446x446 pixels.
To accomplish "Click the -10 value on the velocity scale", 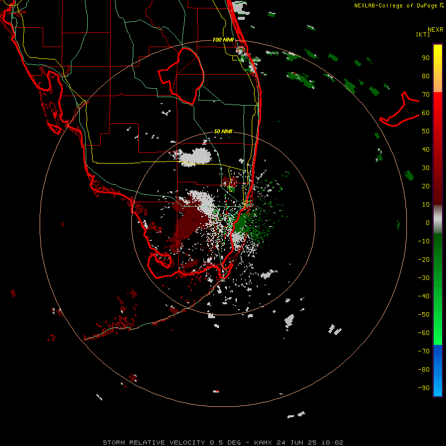I will pyautogui.click(x=424, y=241).
